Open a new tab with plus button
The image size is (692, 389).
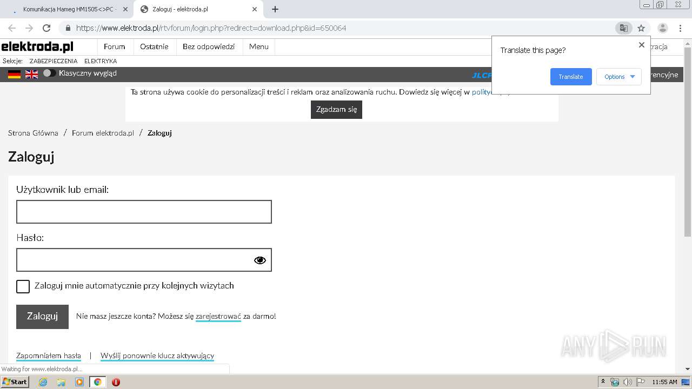tap(275, 9)
